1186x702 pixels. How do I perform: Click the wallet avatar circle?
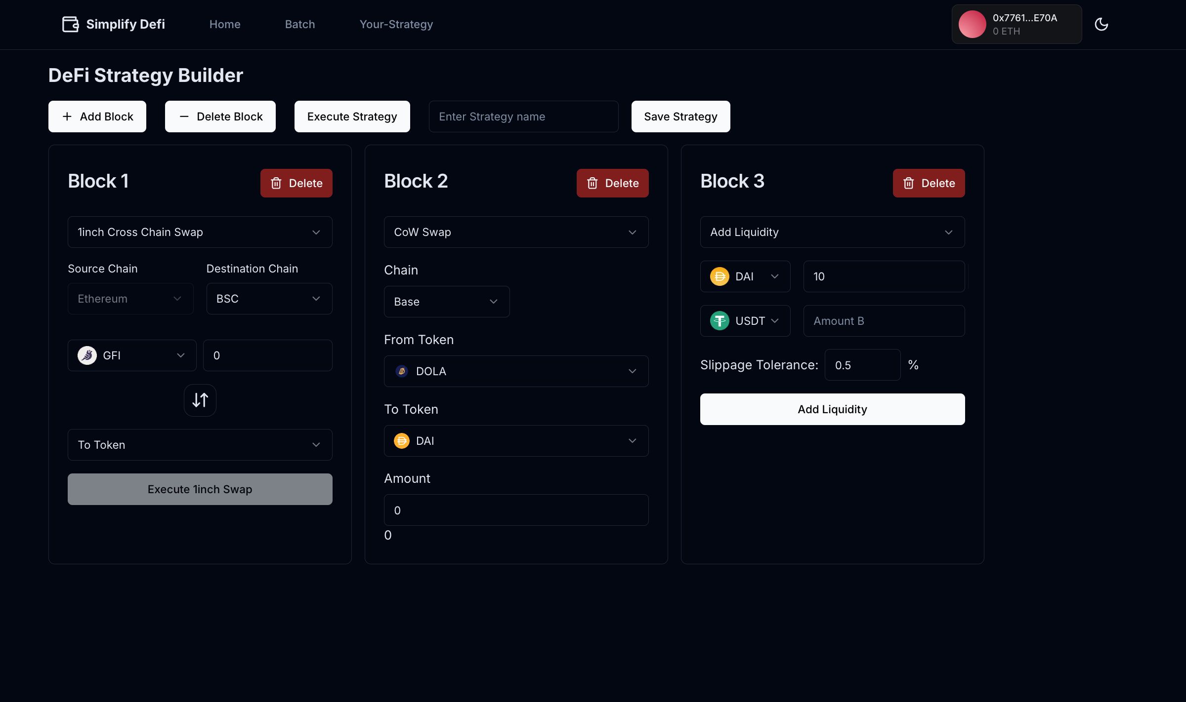(972, 24)
